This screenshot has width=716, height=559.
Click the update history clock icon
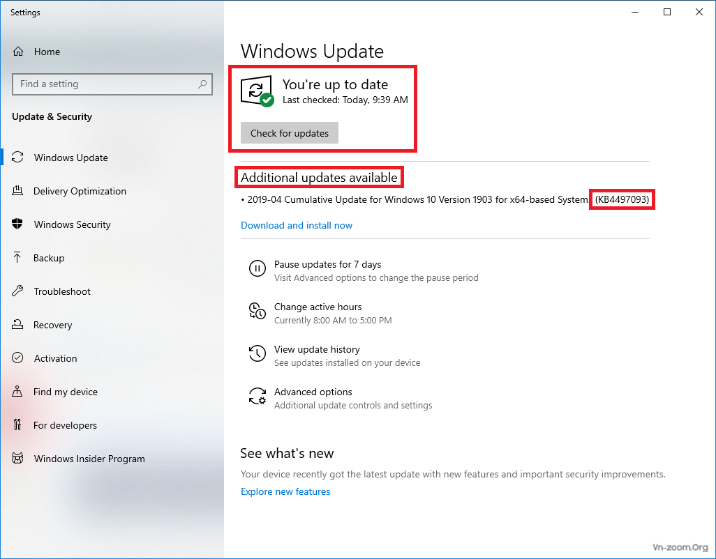pos(257,353)
